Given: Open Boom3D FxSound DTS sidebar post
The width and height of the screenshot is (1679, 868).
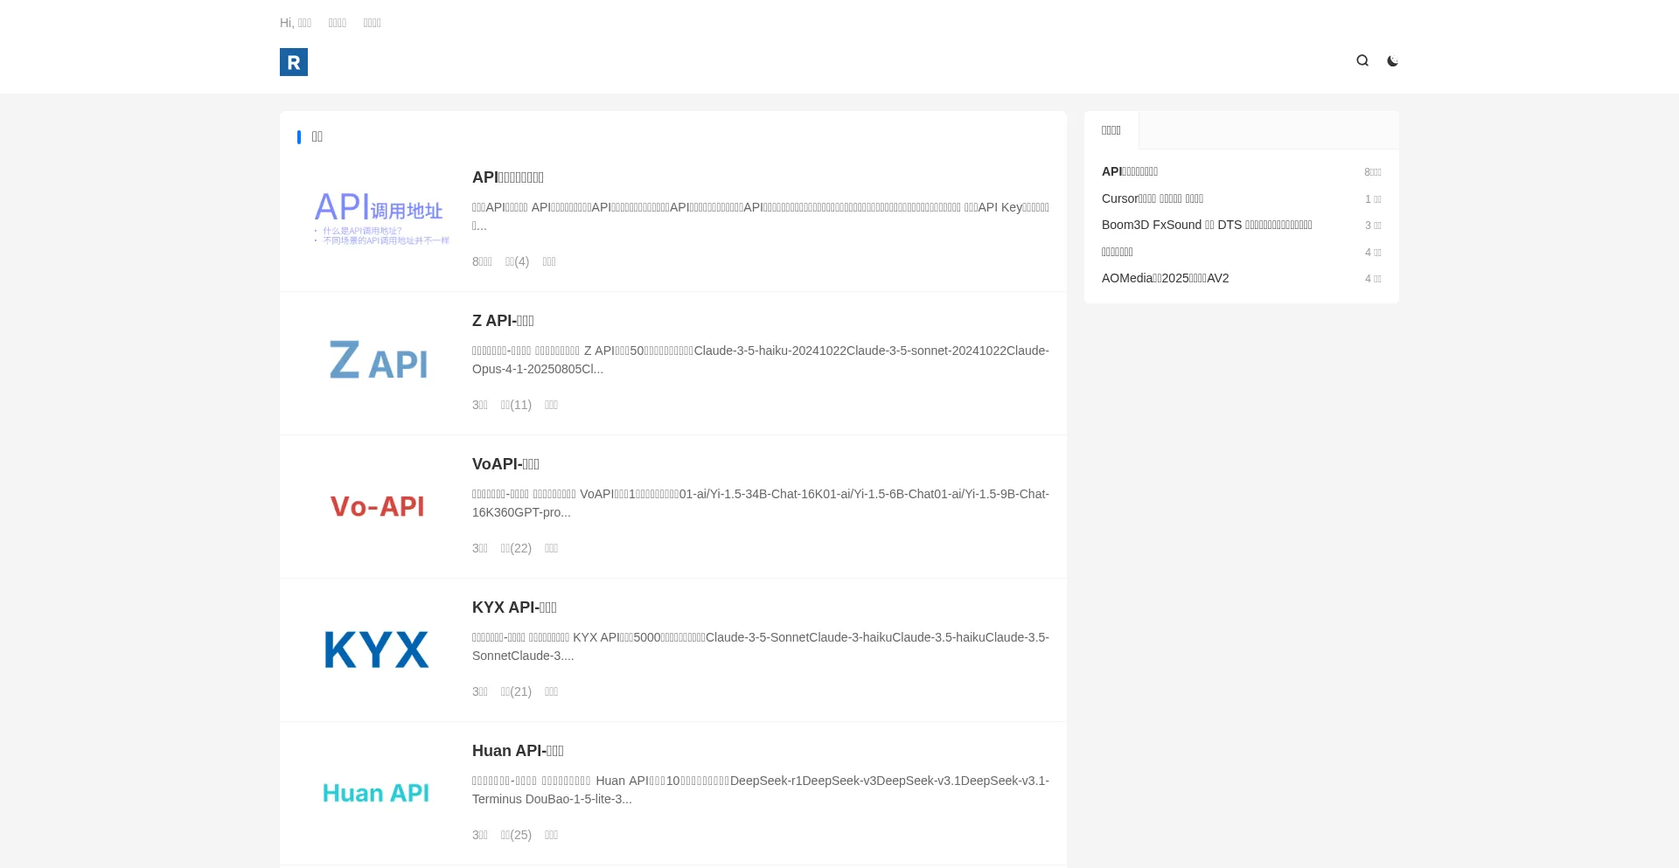Looking at the screenshot, I should (1206, 225).
